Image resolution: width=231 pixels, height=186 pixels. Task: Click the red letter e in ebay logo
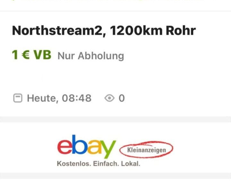(64, 147)
